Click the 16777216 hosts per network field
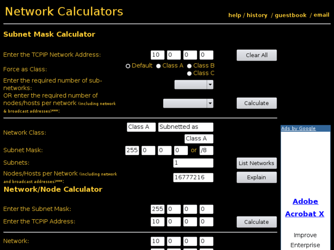 (193, 178)
